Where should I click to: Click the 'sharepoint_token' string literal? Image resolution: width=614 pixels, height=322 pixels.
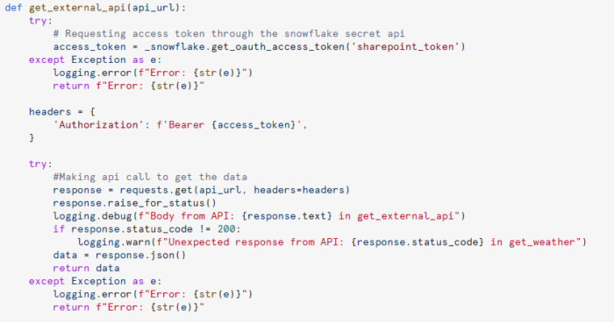[405, 47]
